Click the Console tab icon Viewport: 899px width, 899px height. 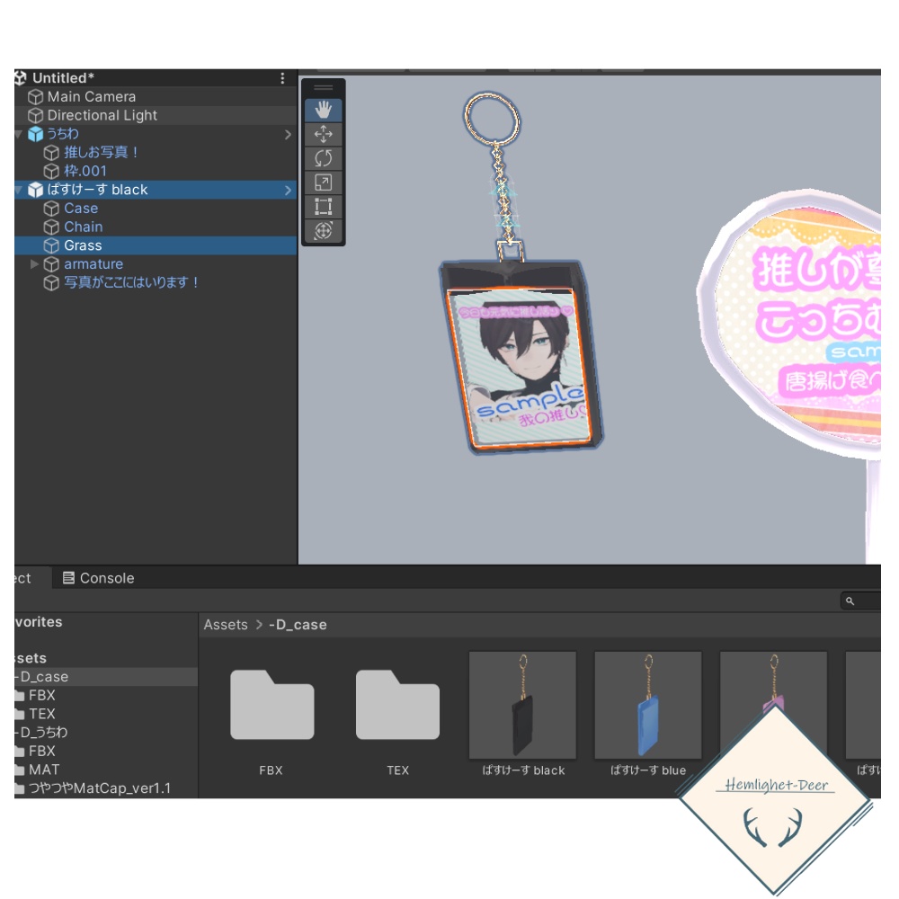click(x=68, y=578)
